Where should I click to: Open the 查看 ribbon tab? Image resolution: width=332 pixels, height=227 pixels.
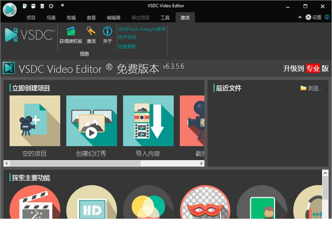(x=91, y=18)
